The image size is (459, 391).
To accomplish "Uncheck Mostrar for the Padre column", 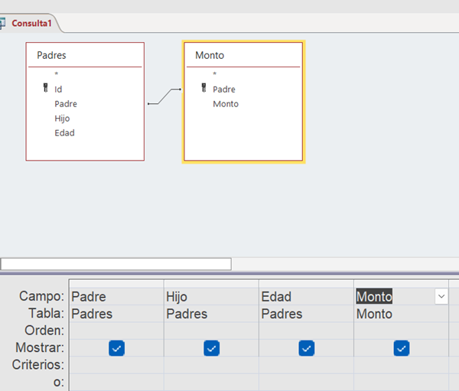I will [116, 348].
